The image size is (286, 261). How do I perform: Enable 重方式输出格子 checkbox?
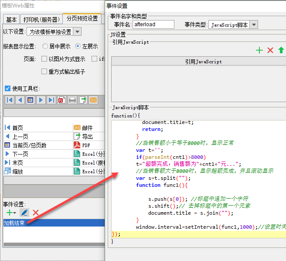coord(44,71)
